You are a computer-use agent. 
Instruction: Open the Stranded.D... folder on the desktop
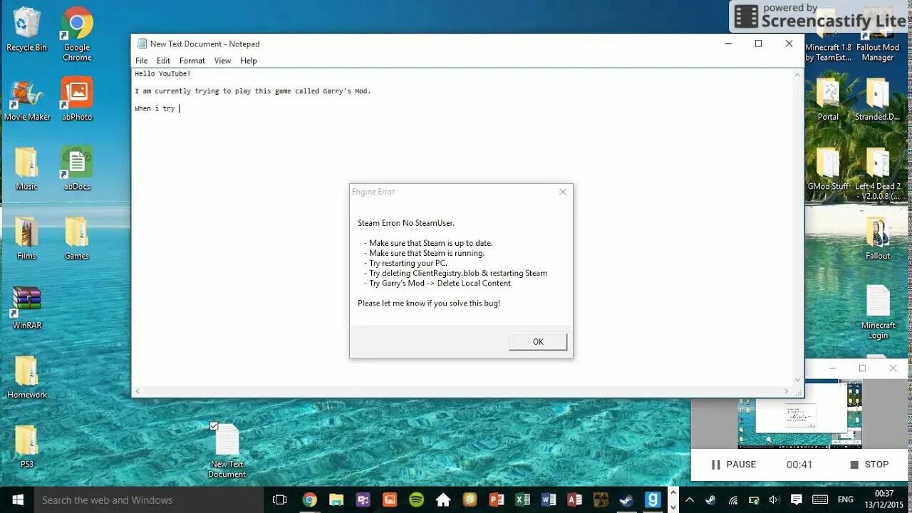(878, 99)
